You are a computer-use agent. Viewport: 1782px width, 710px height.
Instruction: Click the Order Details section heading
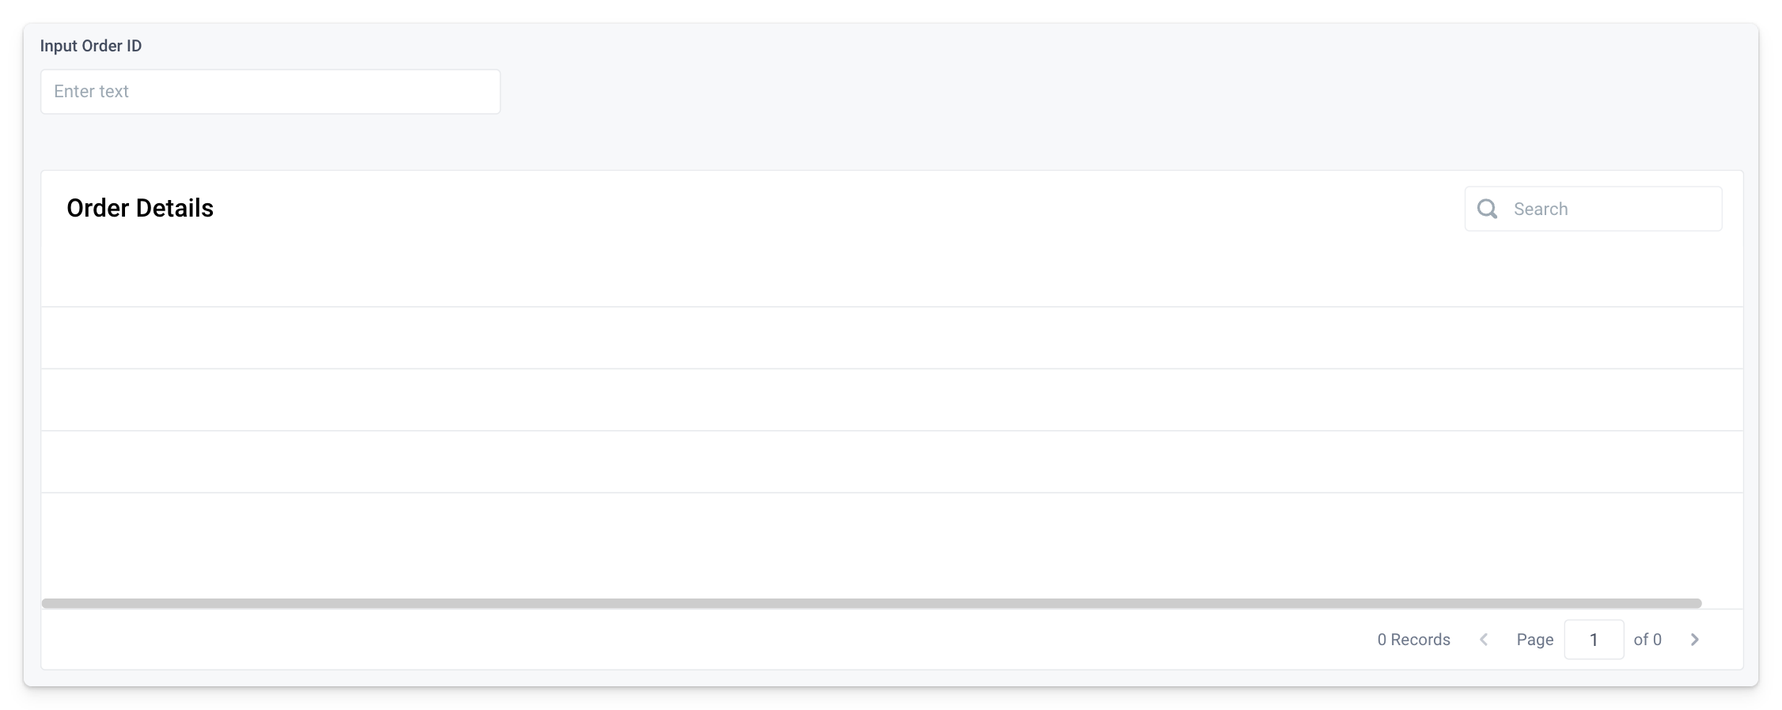139,208
